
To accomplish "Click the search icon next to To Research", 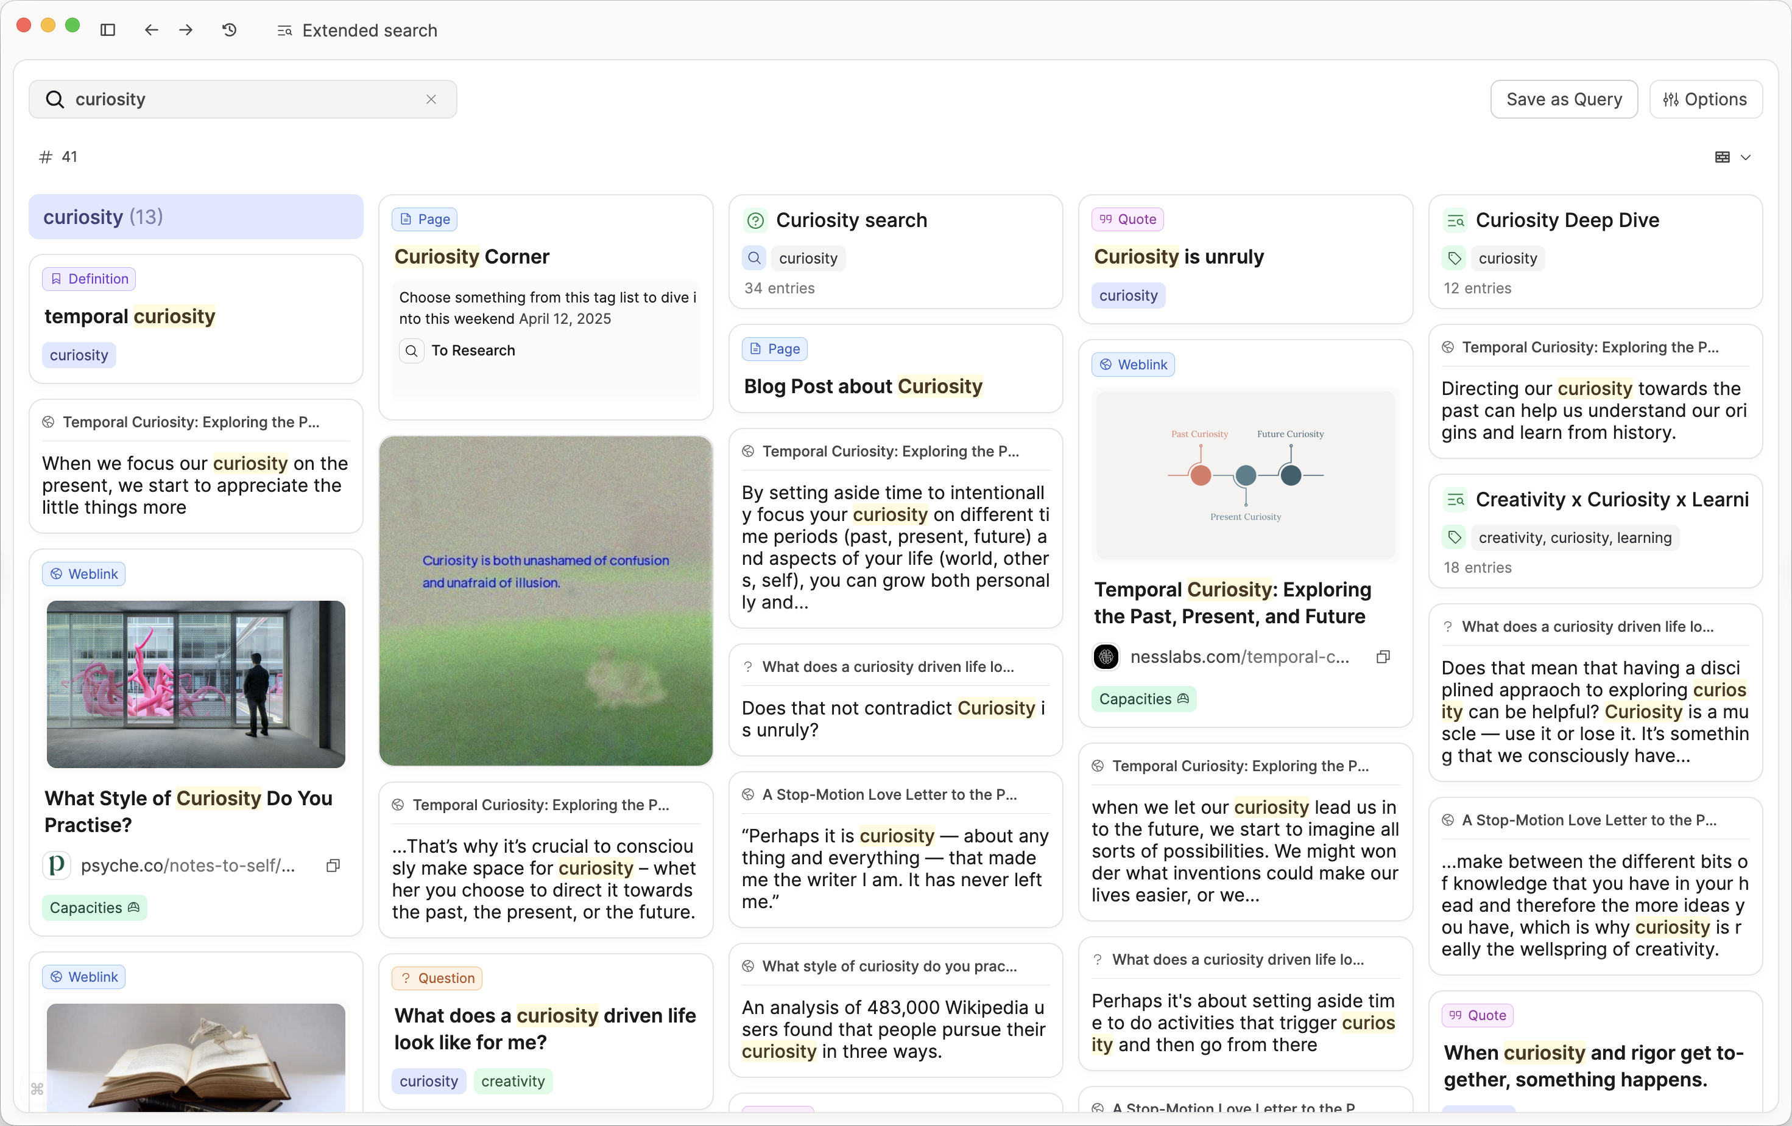I will [412, 351].
